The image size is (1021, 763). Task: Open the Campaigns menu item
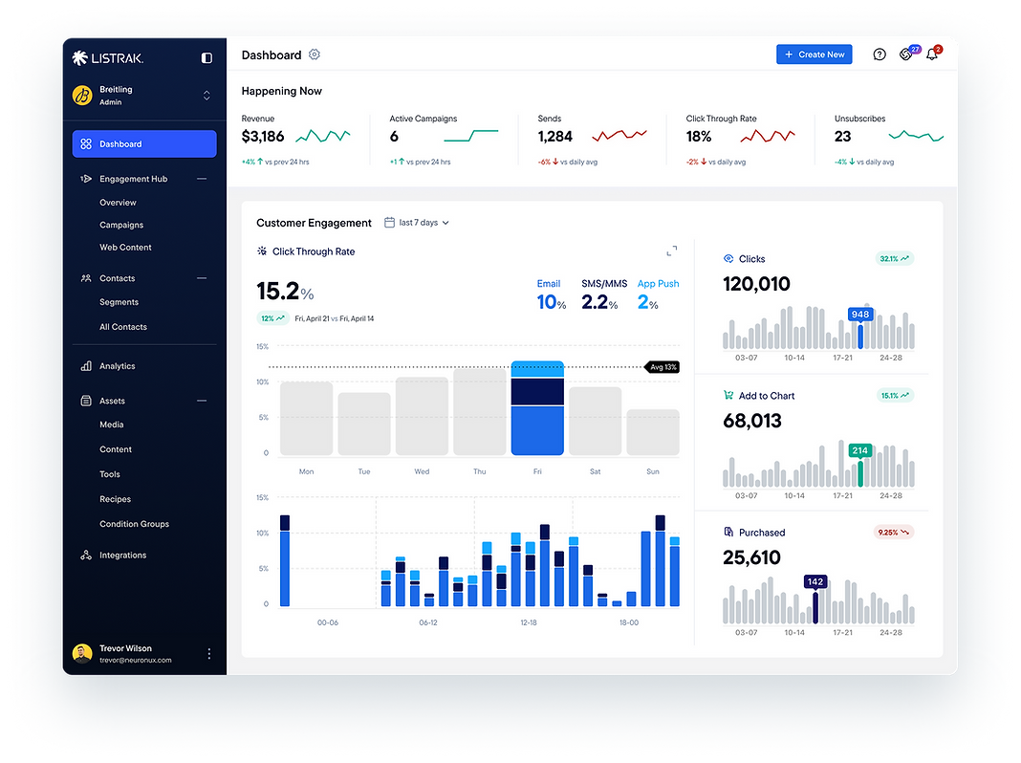coord(121,225)
